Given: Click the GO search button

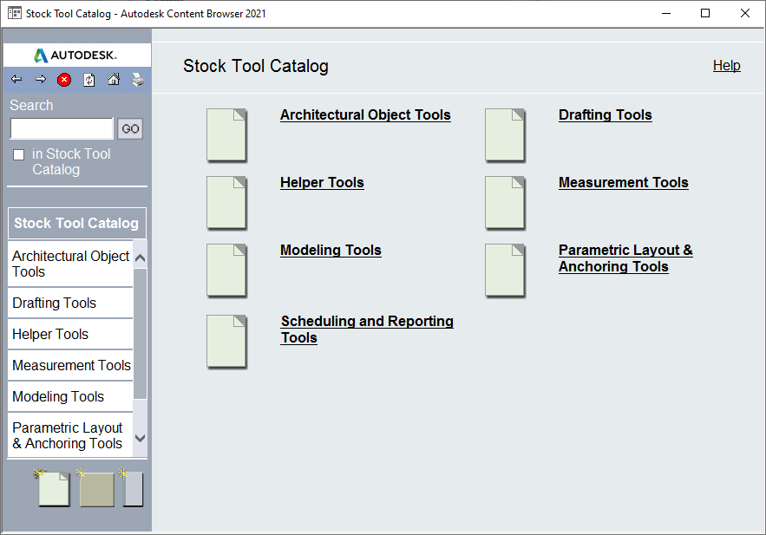Looking at the screenshot, I should click(130, 129).
